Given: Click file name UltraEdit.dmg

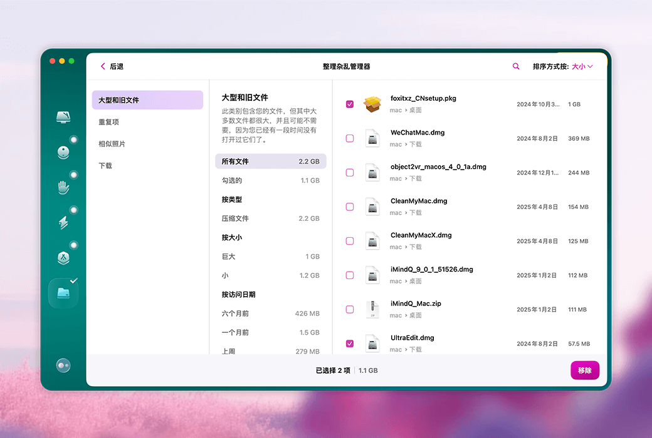Looking at the screenshot, I should (412, 338).
